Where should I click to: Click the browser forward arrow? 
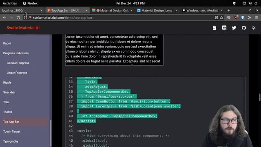click(11, 18)
